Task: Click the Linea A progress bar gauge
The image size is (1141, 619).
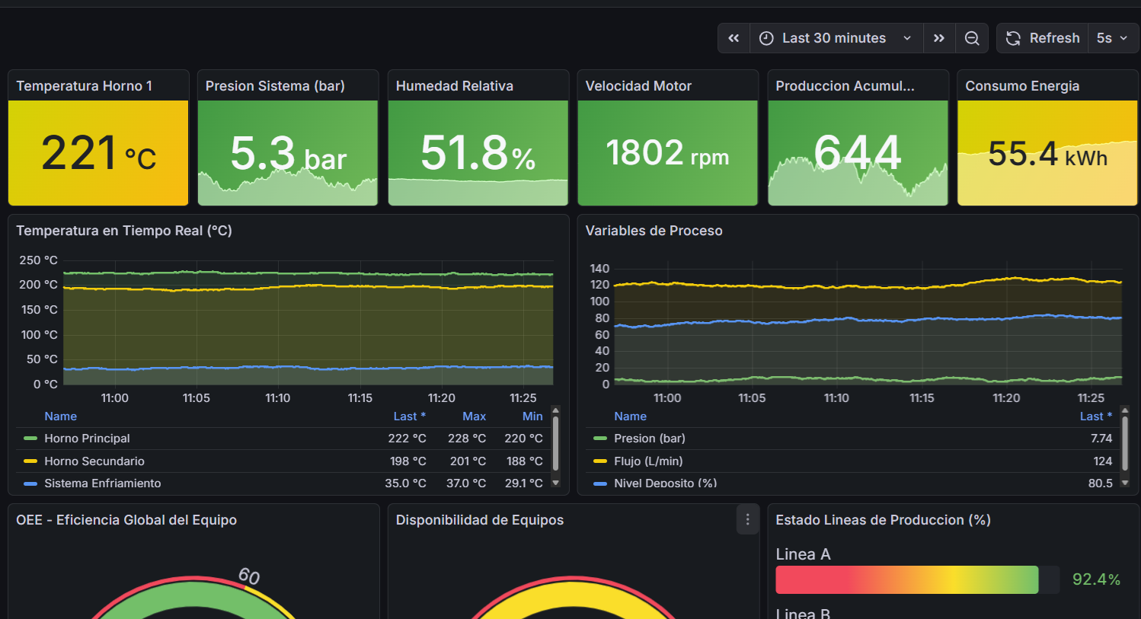Action: coord(906,579)
